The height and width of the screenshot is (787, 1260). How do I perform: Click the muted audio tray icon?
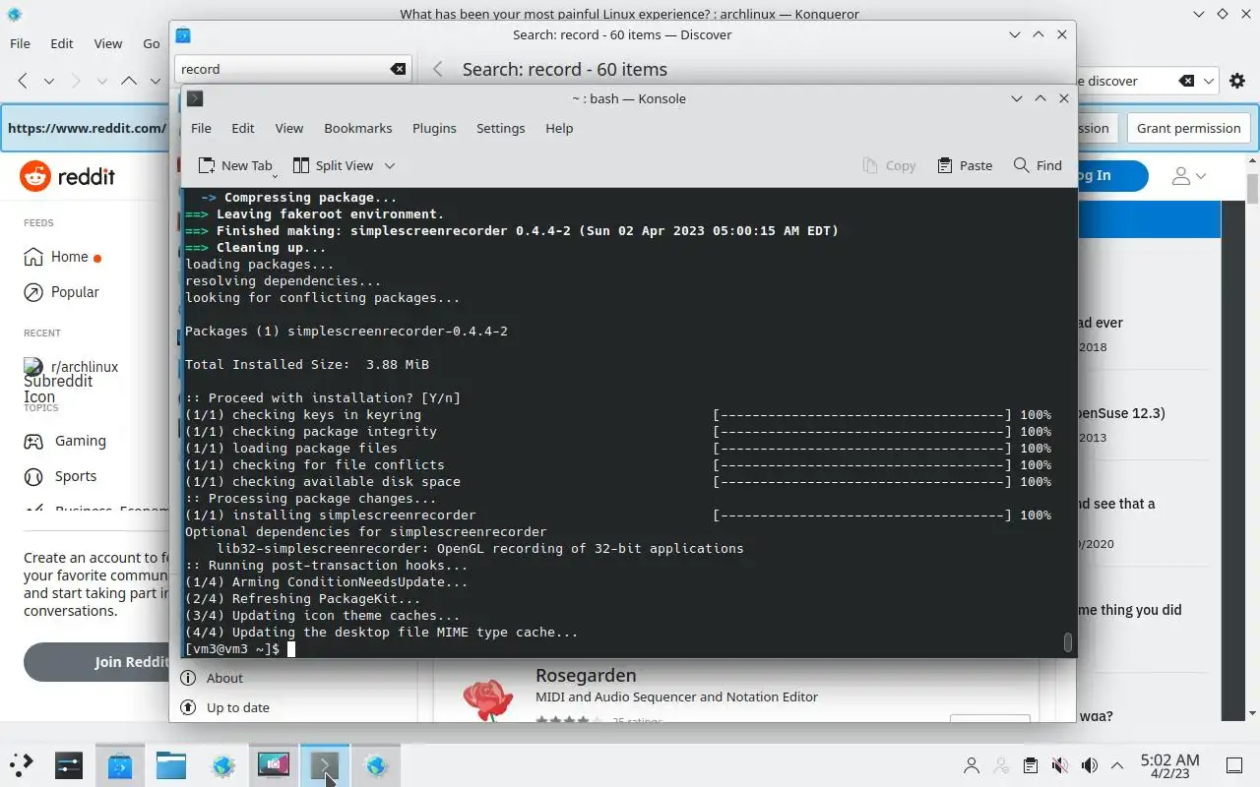click(x=1059, y=765)
